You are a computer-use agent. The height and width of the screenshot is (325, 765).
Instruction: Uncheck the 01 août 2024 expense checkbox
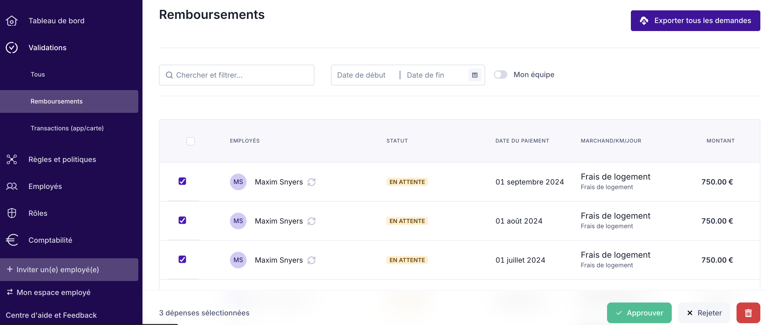[182, 220]
